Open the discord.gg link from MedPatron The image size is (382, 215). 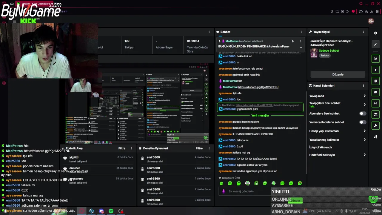[x=258, y=87]
